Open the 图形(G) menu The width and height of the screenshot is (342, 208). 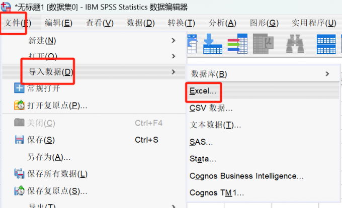coord(264,23)
